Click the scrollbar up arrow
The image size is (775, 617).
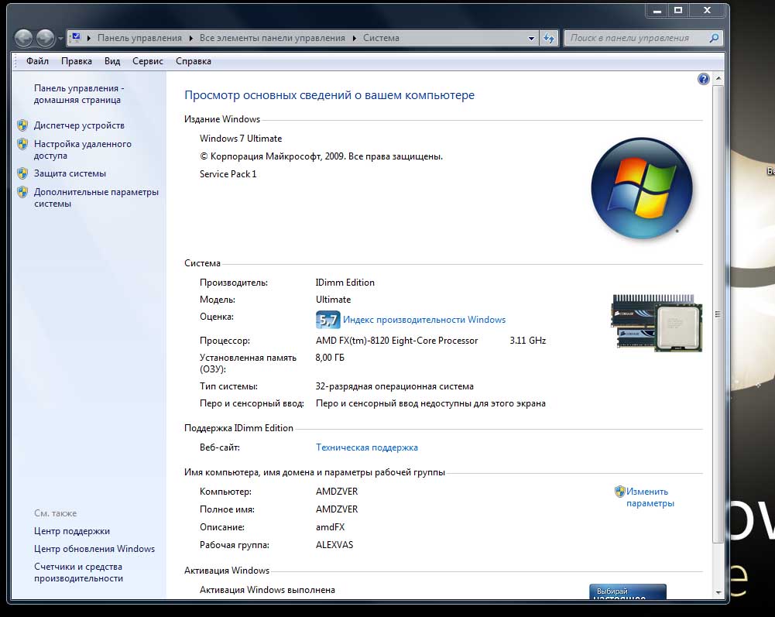(718, 79)
